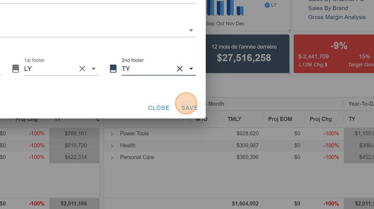Clear the 1st footer LY value
The image size is (374, 209).
tap(82, 69)
